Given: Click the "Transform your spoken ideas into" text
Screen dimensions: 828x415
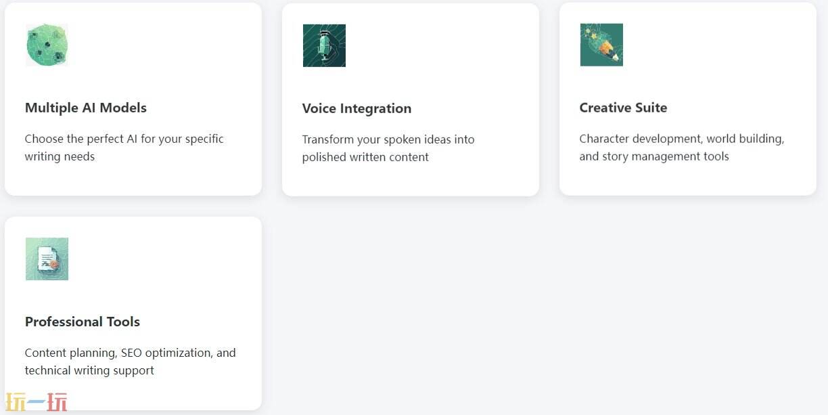Looking at the screenshot, I should pos(388,139).
